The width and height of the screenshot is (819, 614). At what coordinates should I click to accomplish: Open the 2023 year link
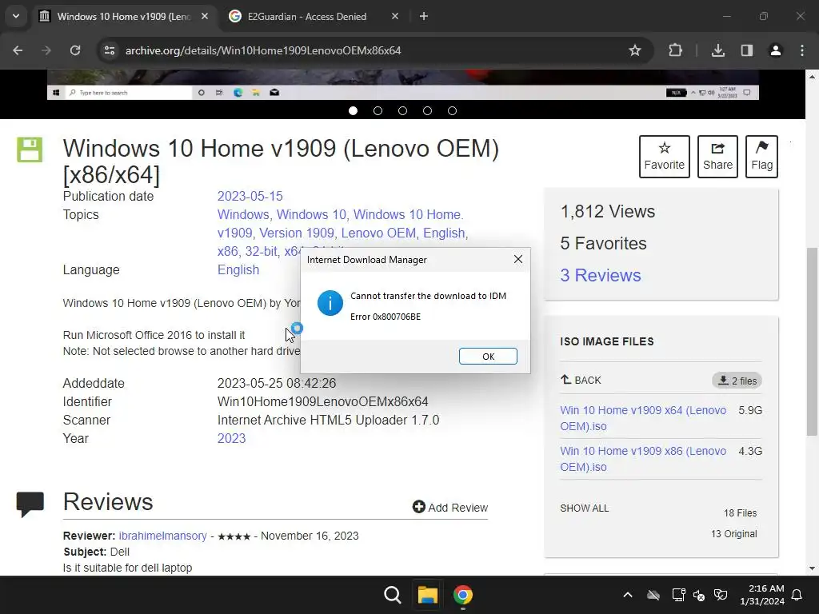231,439
